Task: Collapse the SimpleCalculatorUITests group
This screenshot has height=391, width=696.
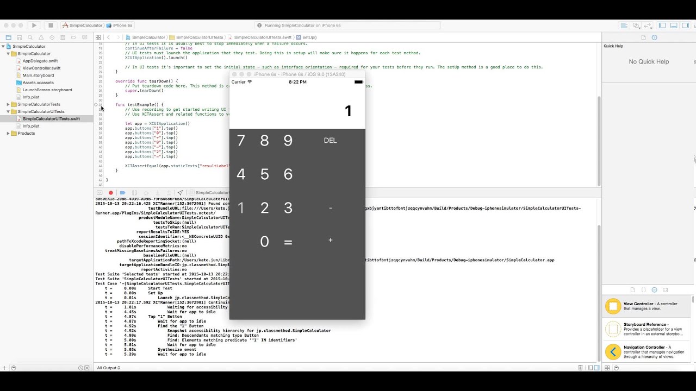Action: 8,112
